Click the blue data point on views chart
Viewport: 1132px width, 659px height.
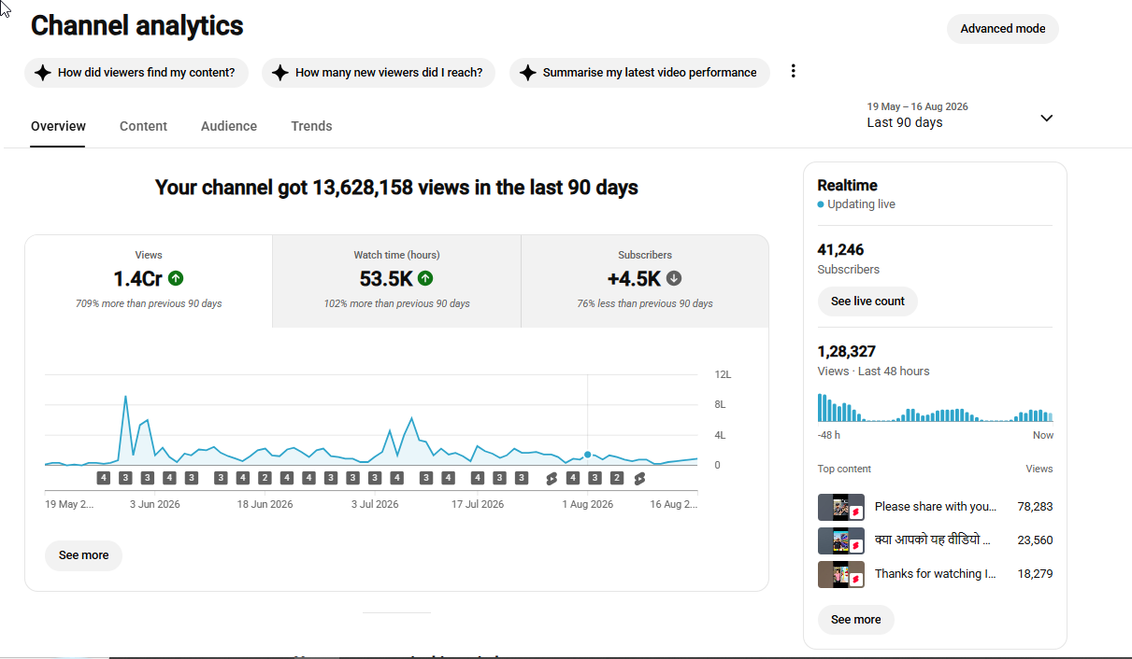[587, 455]
